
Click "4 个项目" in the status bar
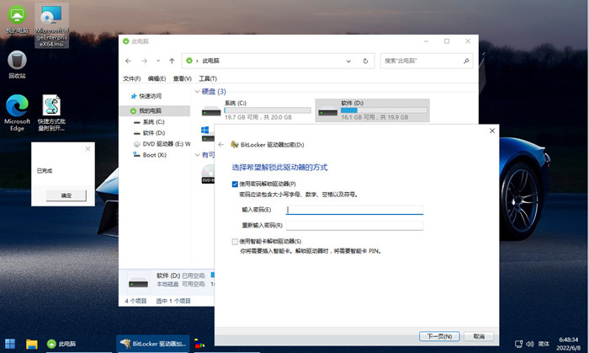135,301
